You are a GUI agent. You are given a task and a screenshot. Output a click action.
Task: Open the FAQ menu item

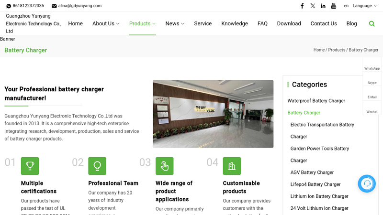[x=262, y=23]
